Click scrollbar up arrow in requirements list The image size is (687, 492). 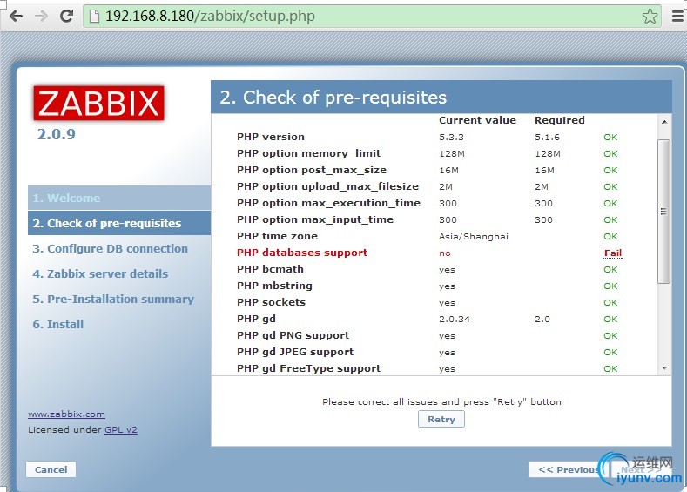664,121
